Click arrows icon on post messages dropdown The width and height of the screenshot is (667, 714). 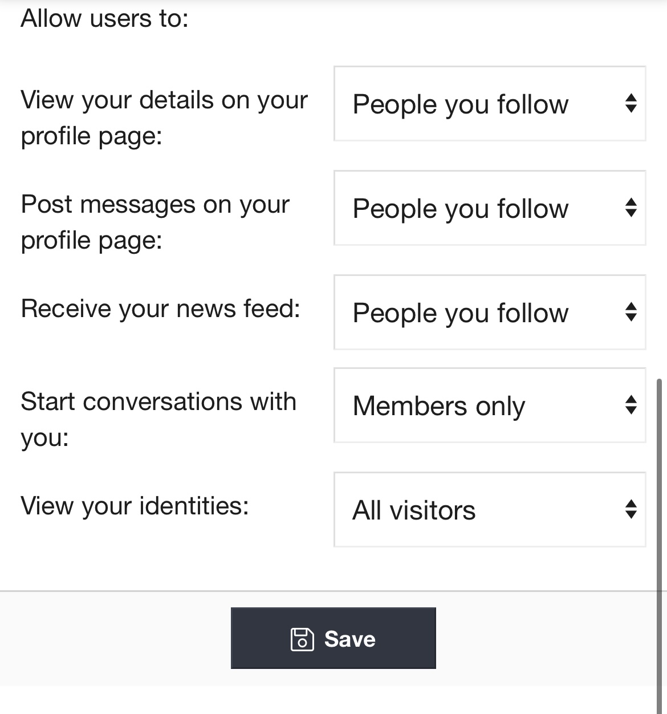click(631, 208)
